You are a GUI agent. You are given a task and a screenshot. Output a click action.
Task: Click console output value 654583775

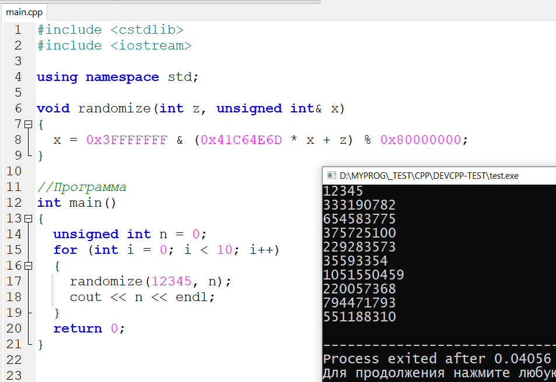[x=359, y=219]
